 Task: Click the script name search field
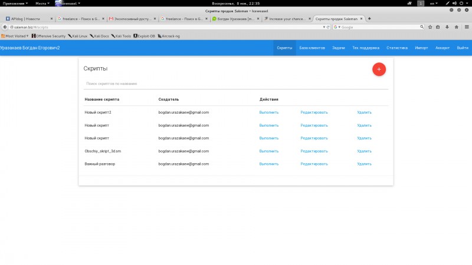[235, 84]
